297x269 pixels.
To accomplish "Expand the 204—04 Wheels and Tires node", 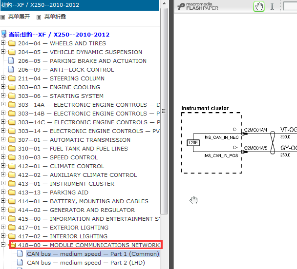I will (x=3, y=43).
